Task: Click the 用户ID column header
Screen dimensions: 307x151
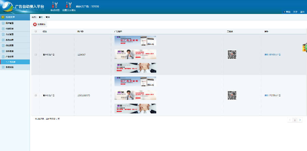Action: click(x=81, y=31)
